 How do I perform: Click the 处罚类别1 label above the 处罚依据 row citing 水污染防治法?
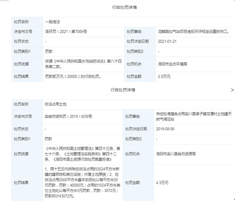pos(22,52)
